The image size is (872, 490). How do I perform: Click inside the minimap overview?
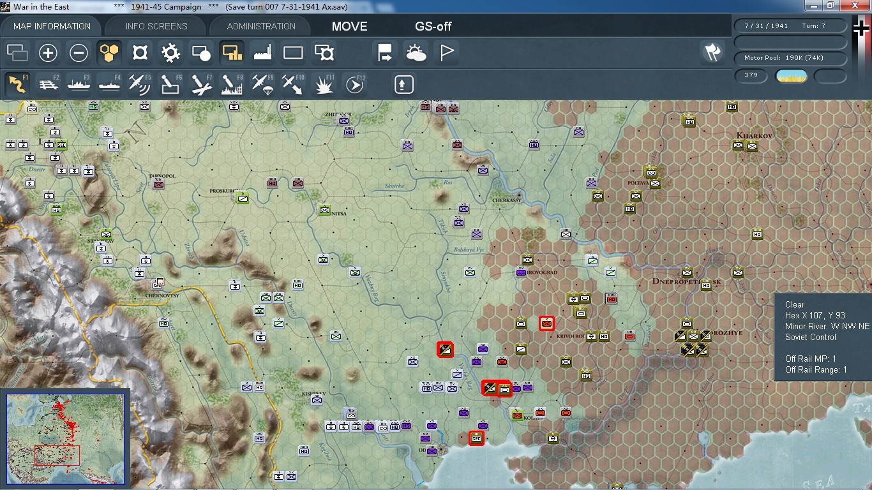click(66, 440)
